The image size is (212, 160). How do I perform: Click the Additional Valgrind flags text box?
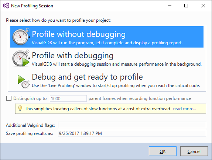pyautogui.click(x=132, y=125)
